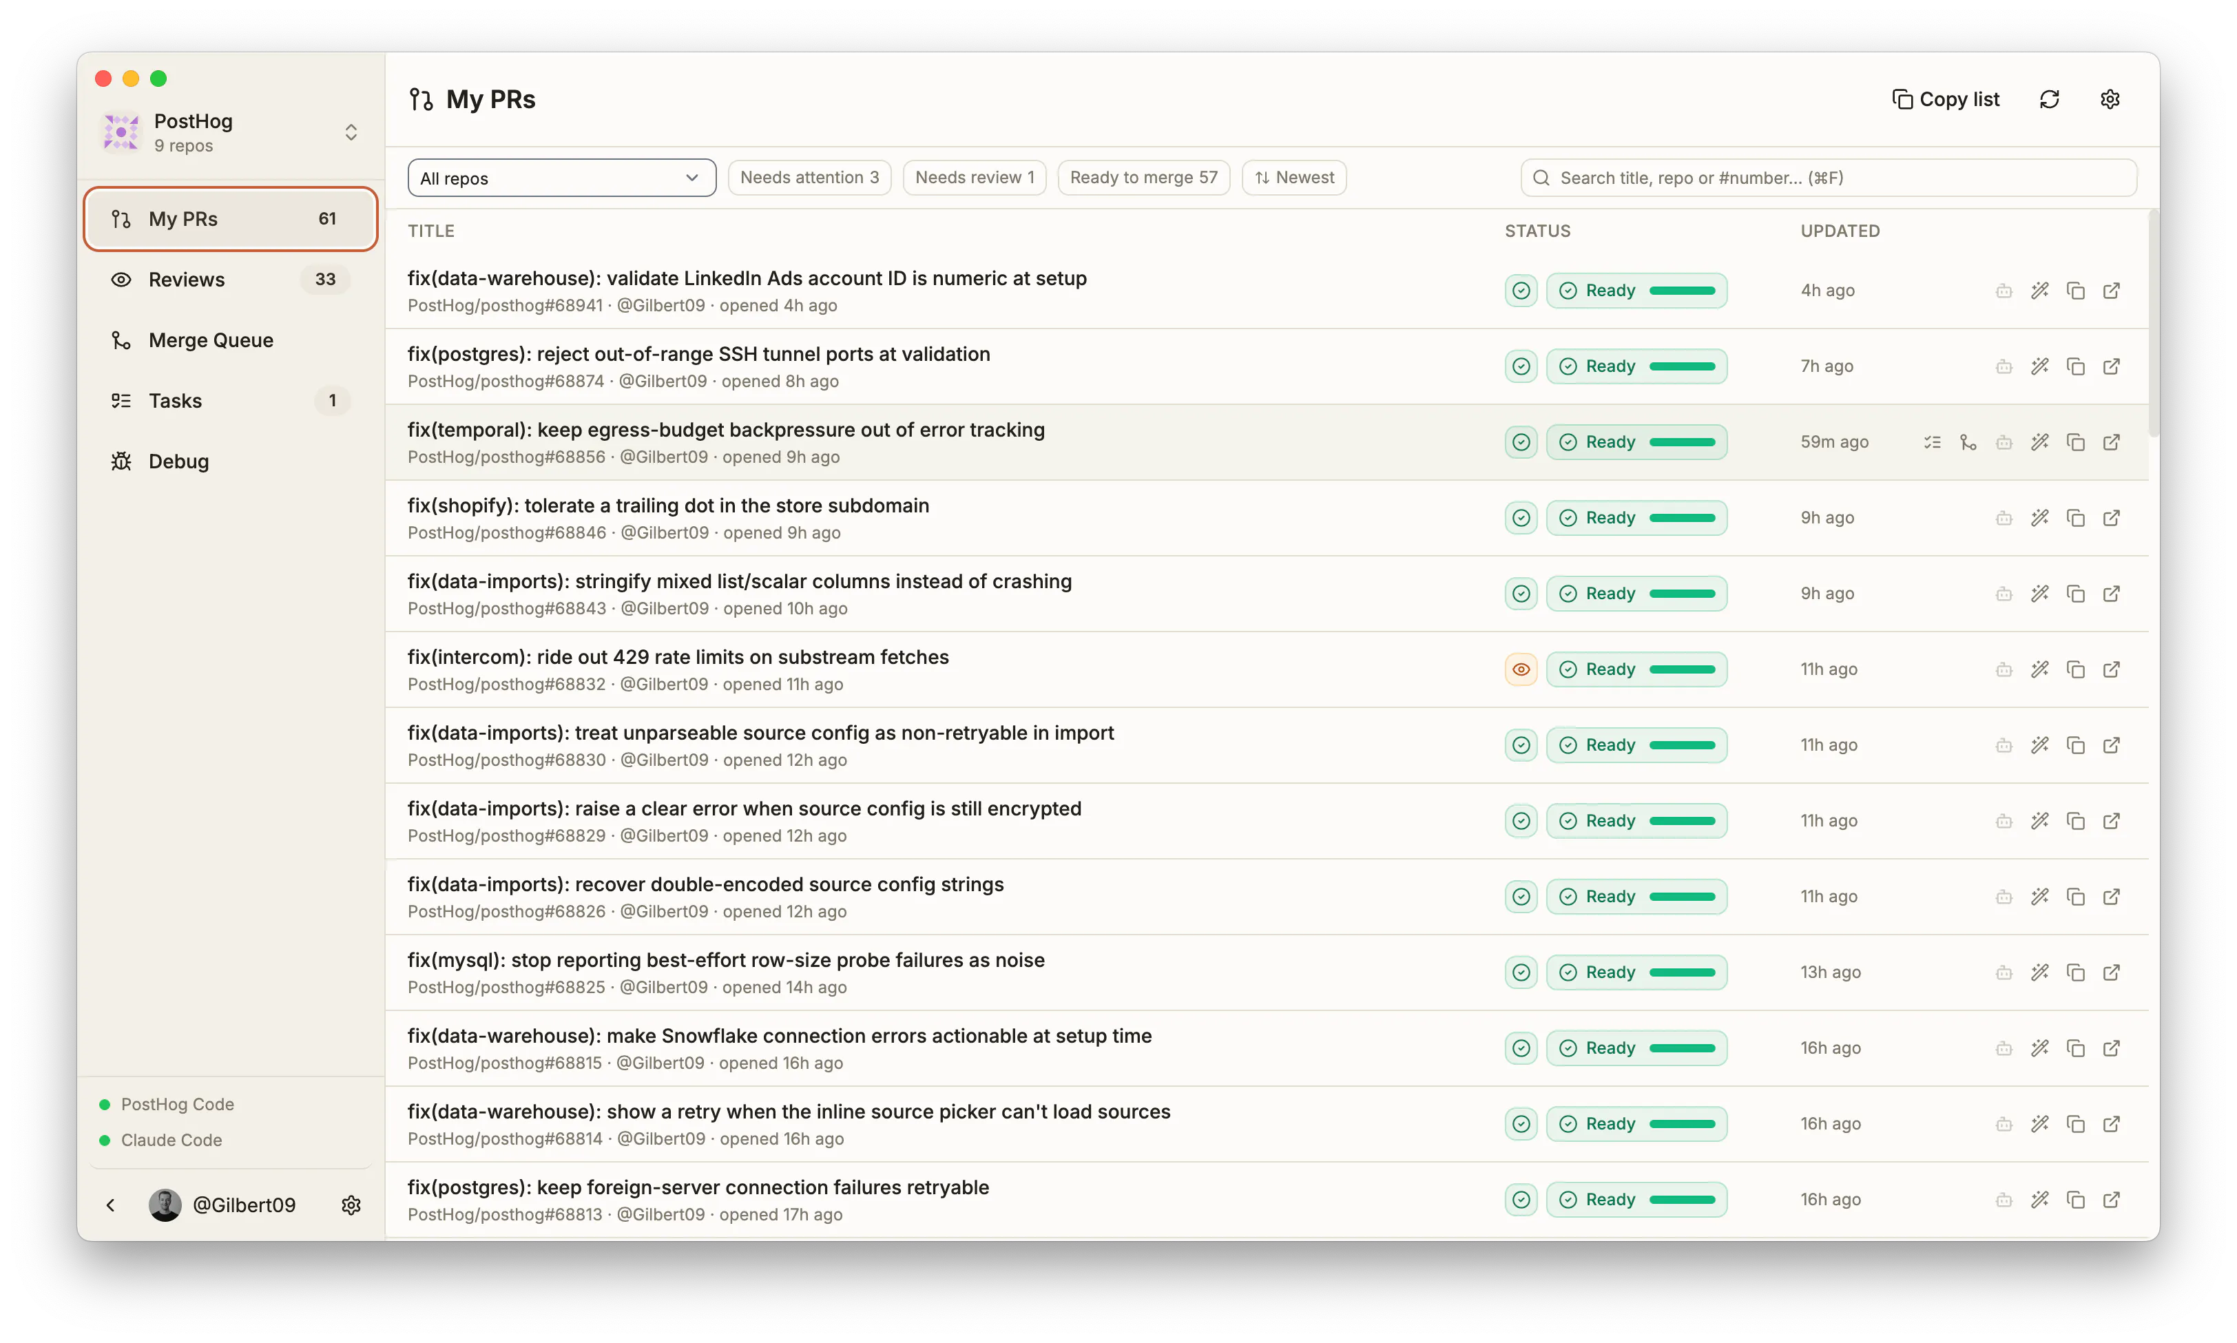Click the robot icon in the LinkedIn Ads PR row

[2004, 291]
